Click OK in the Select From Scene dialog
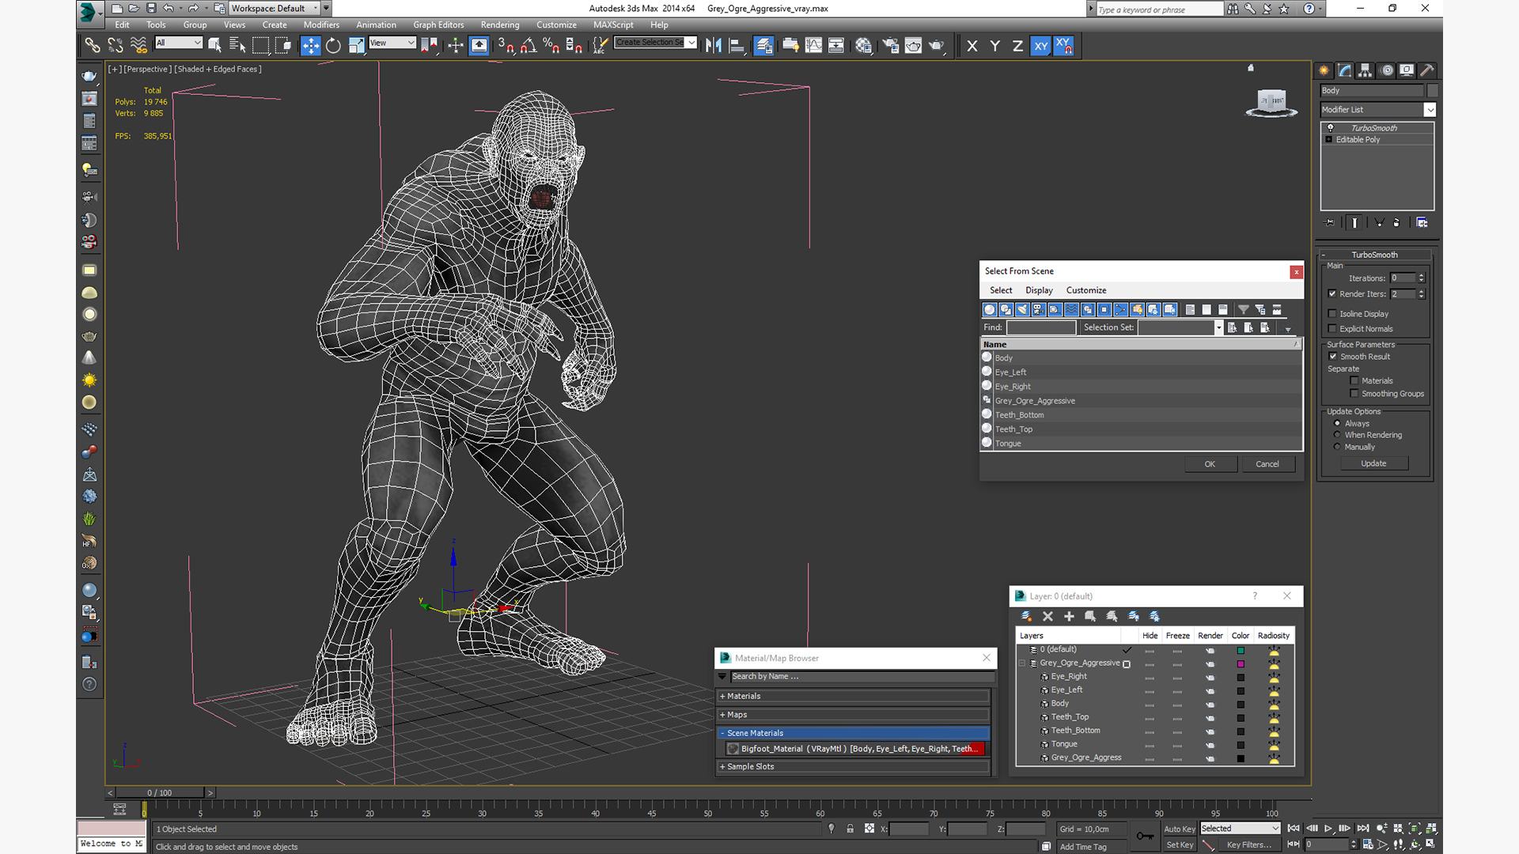 pyautogui.click(x=1209, y=464)
